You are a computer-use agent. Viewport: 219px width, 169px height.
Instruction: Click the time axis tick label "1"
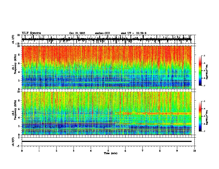(39, 151)
